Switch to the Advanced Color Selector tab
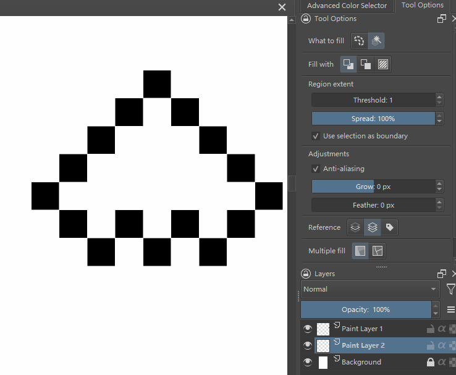This screenshot has height=375, width=456. coord(347,6)
